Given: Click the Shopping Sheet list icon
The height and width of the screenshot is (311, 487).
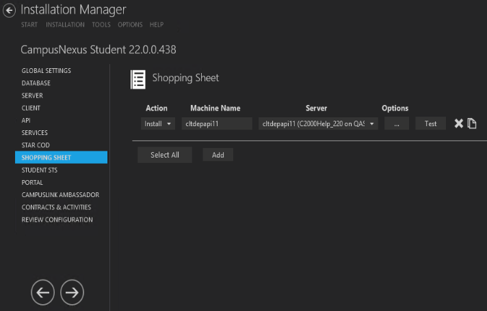Looking at the screenshot, I should (x=138, y=80).
